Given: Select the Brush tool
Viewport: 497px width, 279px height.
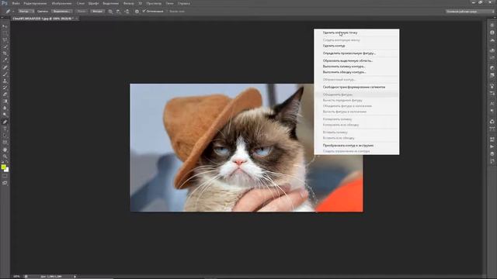Looking at the screenshot, I should click(x=5, y=74).
